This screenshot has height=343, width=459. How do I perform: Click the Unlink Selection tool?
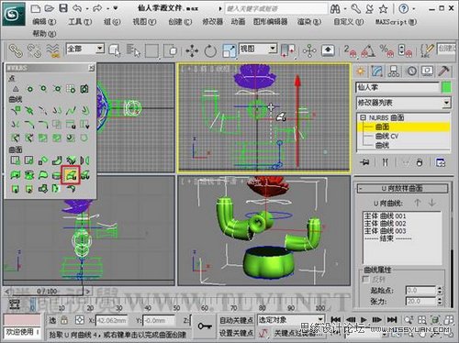click(x=34, y=50)
